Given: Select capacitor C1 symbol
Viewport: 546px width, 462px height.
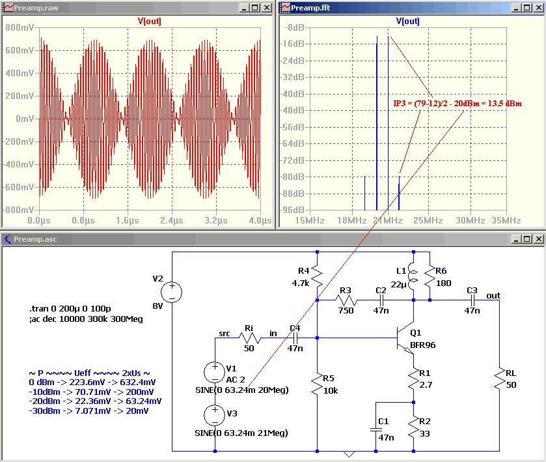Looking at the screenshot, I should click(x=376, y=429).
